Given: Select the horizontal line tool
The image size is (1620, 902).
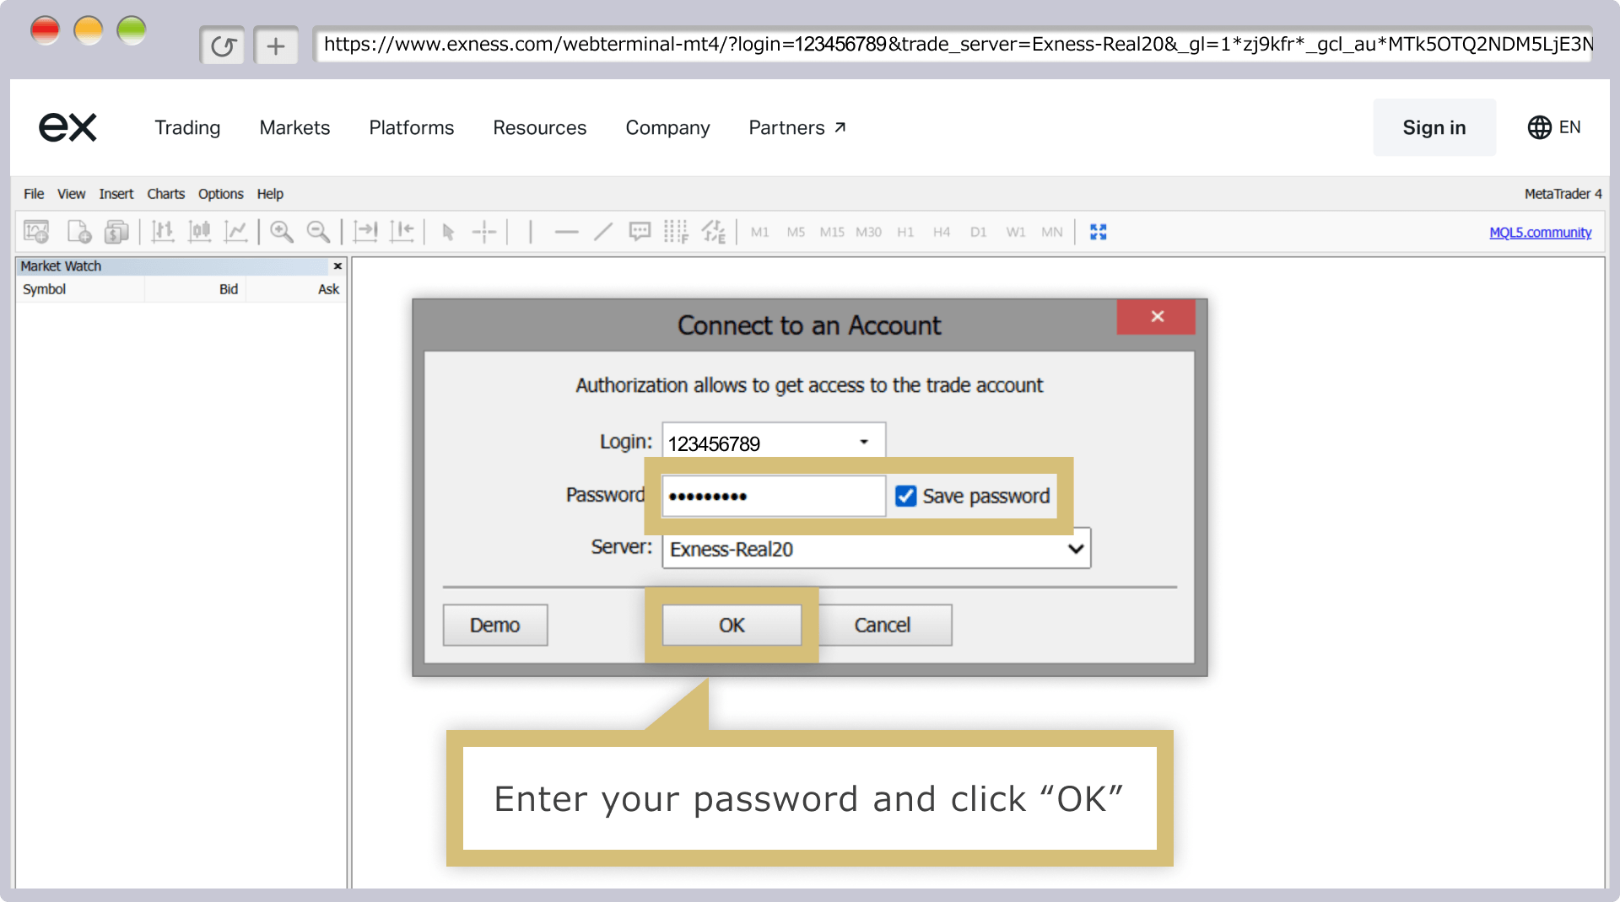Looking at the screenshot, I should pos(566,232).
